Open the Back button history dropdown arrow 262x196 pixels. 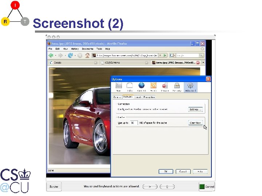point(55,56)
